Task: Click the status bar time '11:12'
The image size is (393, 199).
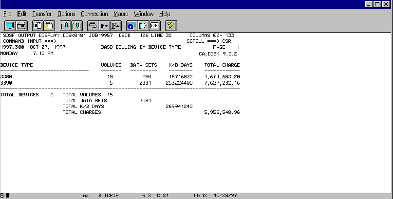Action: [200, 196]
